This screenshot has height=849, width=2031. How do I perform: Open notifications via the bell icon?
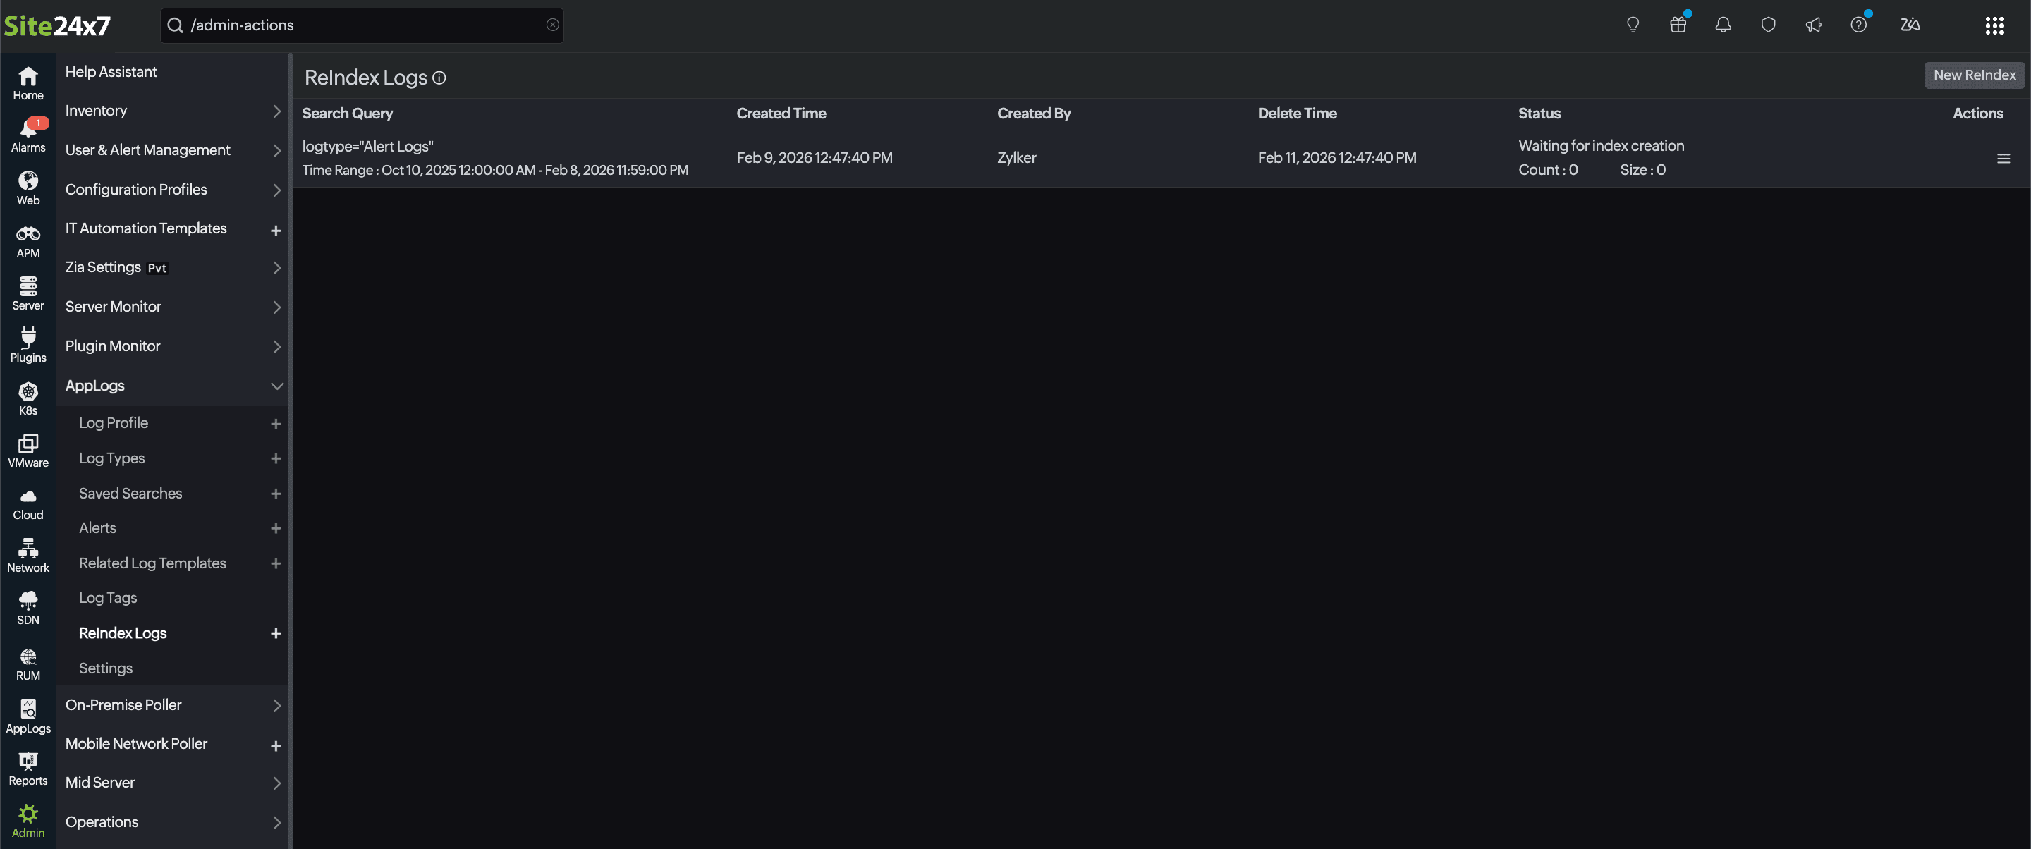point(1723,25)
